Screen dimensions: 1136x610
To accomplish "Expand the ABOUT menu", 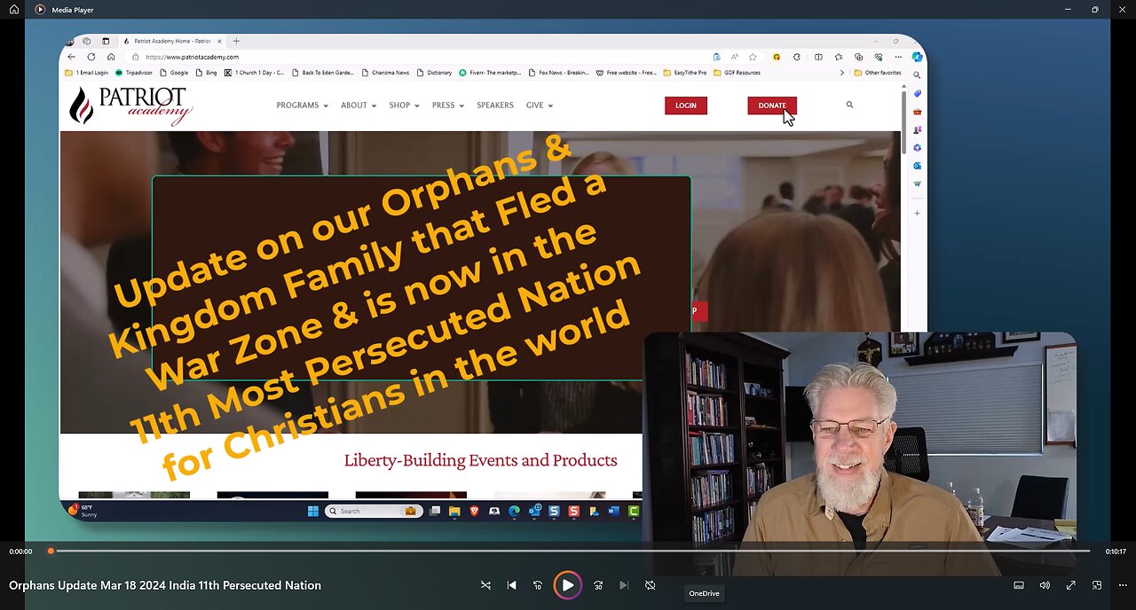I will pyautogui.click(x=359, y=106).
